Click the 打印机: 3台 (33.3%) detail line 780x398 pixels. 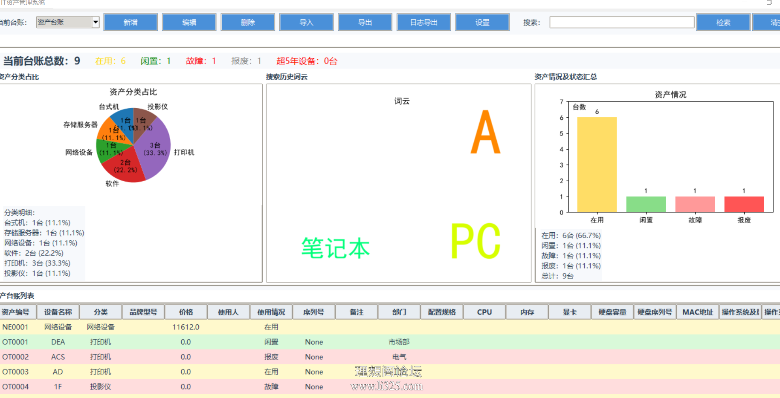coord(38,263)
